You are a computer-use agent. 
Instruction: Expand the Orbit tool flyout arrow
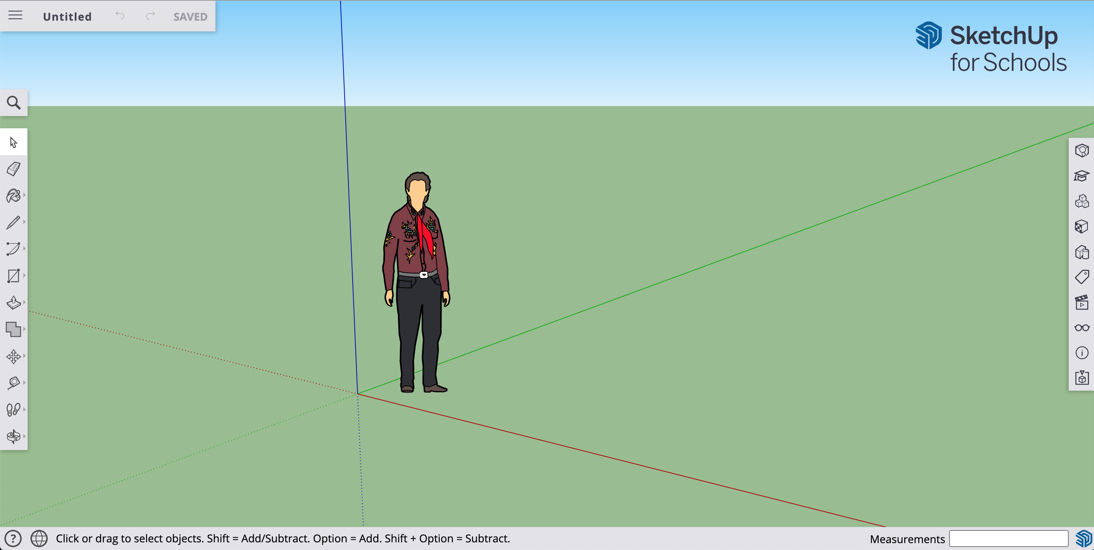pos(25,436)
